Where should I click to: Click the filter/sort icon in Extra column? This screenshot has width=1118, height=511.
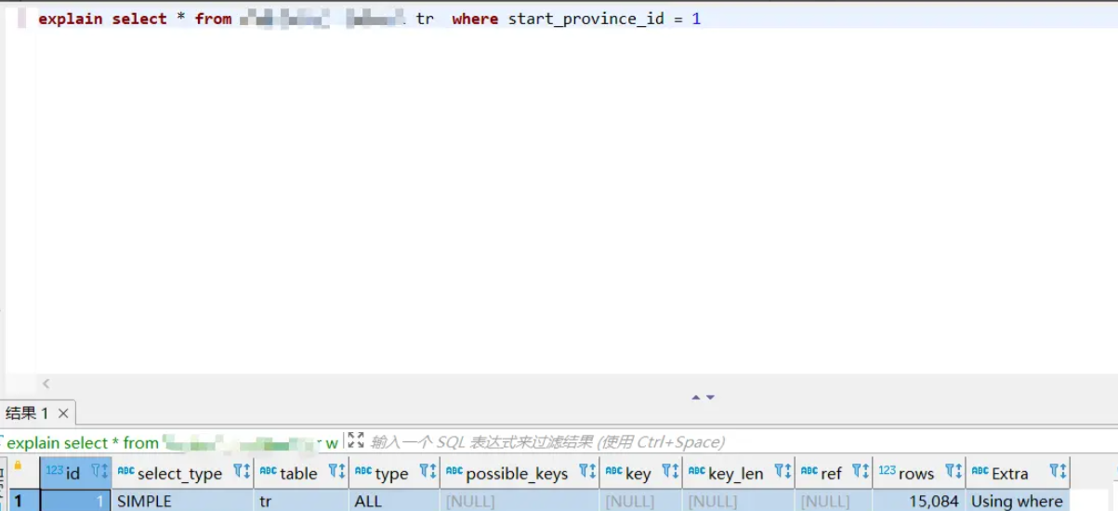point(1058,472)
